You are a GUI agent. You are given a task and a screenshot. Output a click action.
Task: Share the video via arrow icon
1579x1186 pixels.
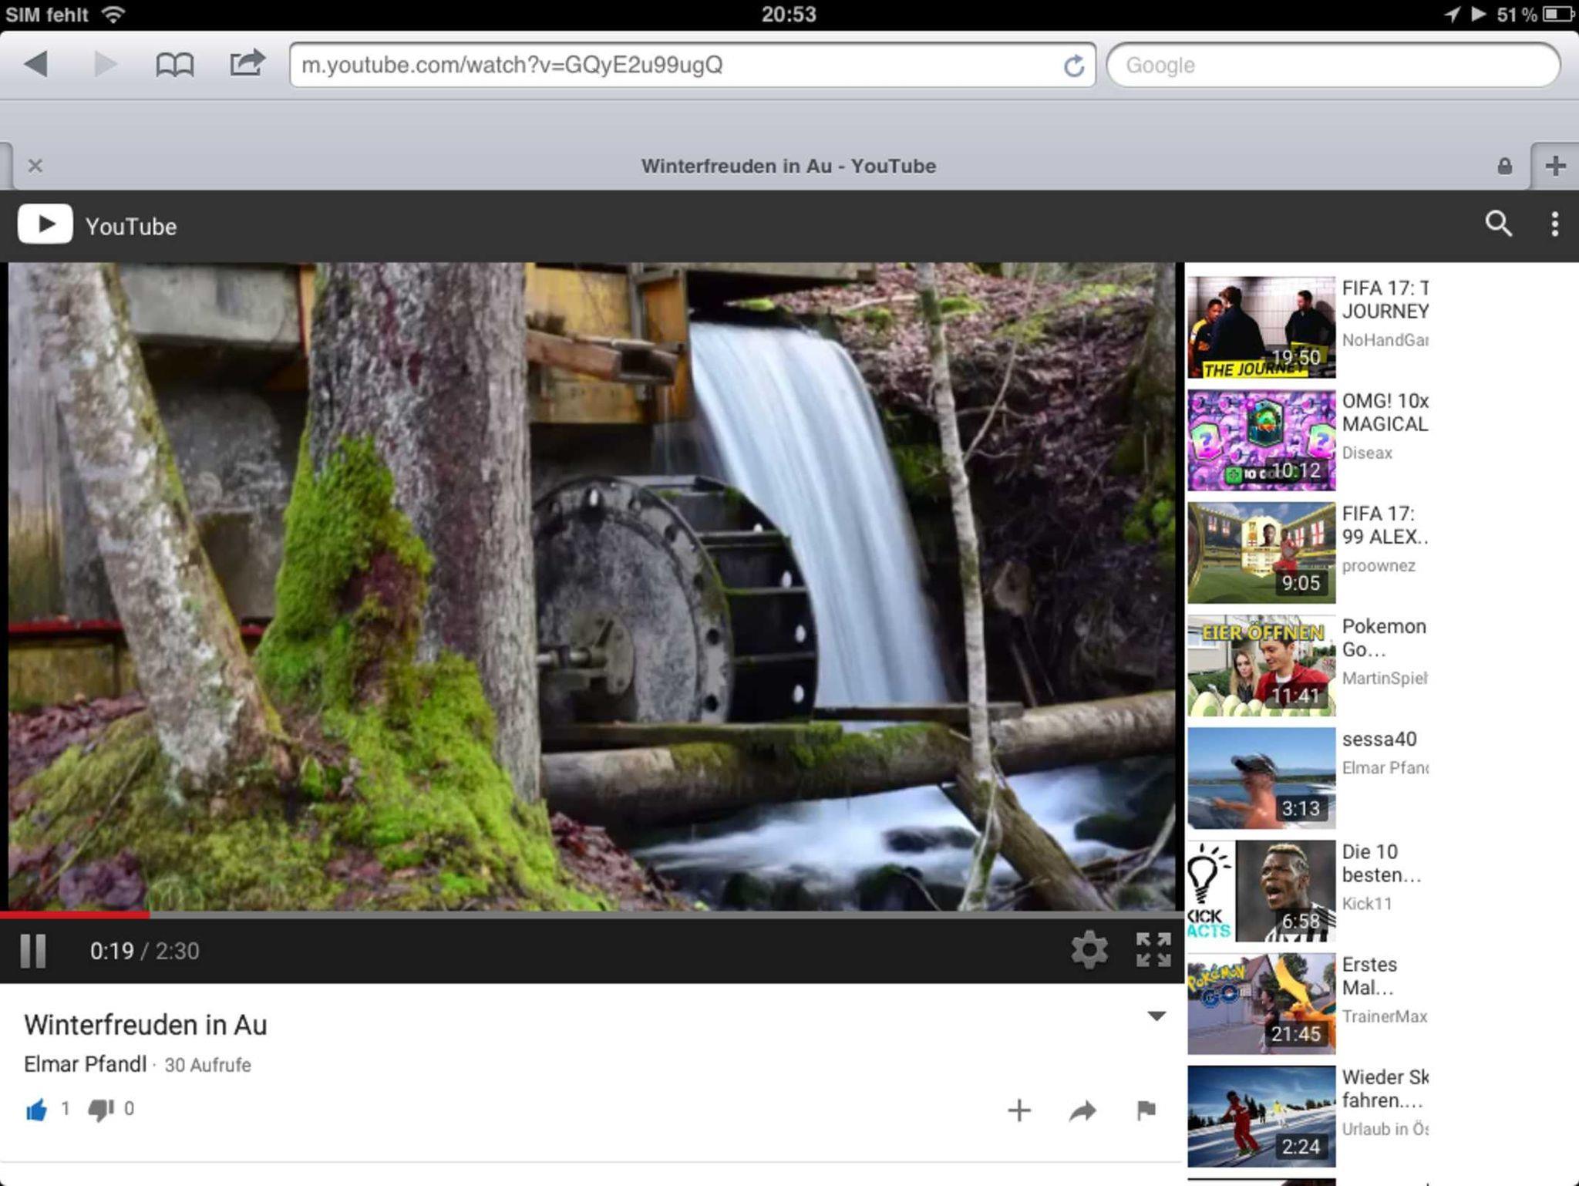coord(1082,1110)
